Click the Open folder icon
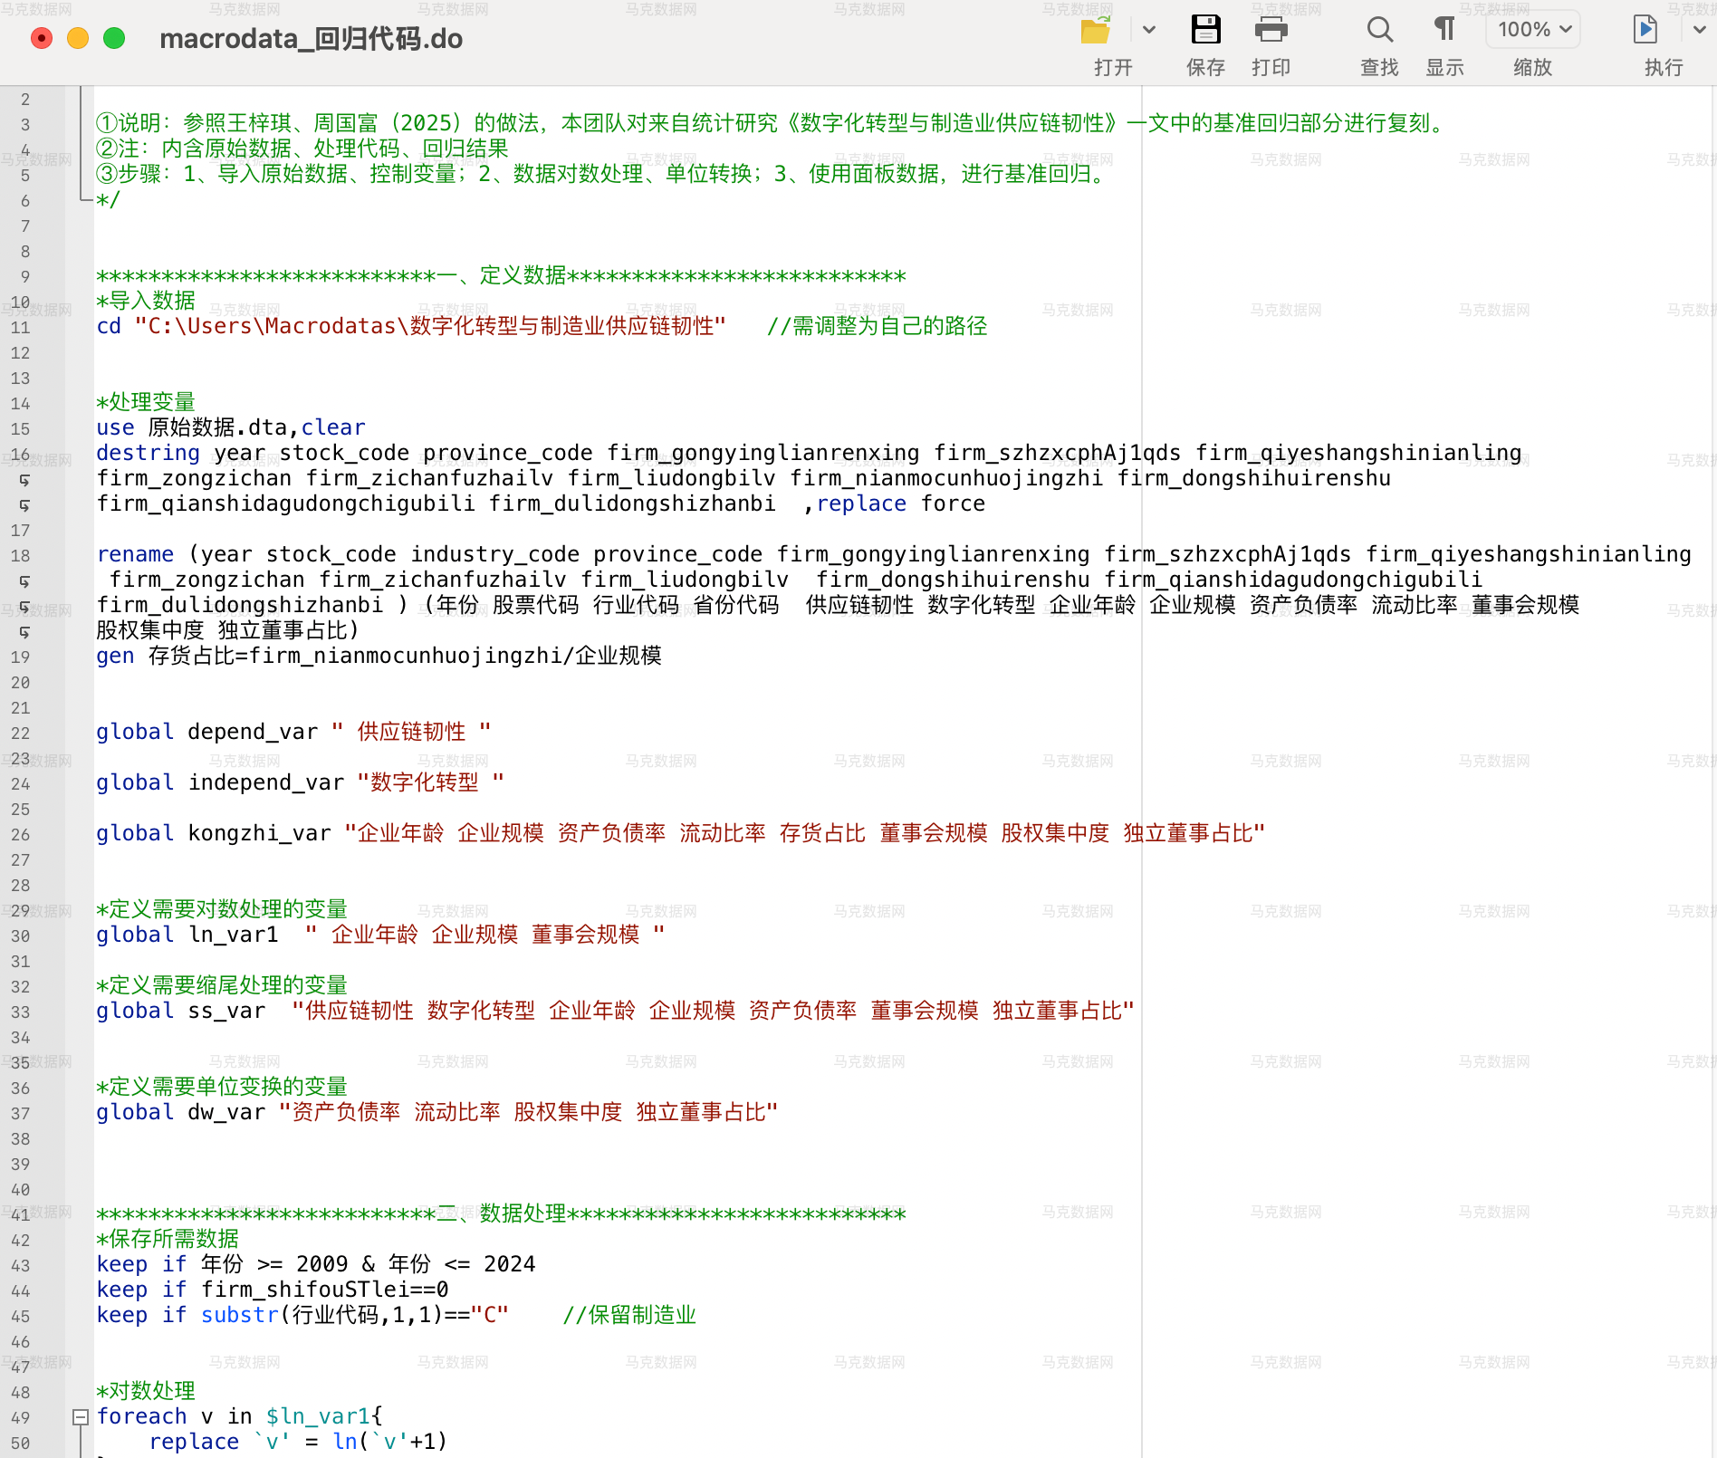This screenshot has height=1458, width=1717. point(1096,31)
